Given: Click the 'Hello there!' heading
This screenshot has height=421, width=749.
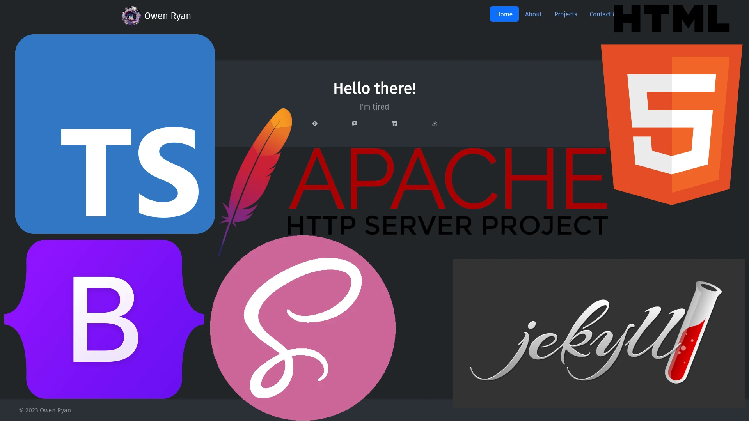Looking at the screenshot, I should coord(374,88).
